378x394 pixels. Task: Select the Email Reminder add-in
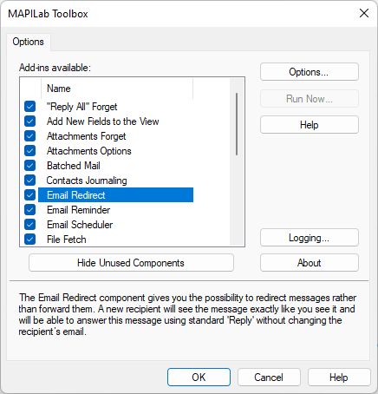(x=78, y=210)
